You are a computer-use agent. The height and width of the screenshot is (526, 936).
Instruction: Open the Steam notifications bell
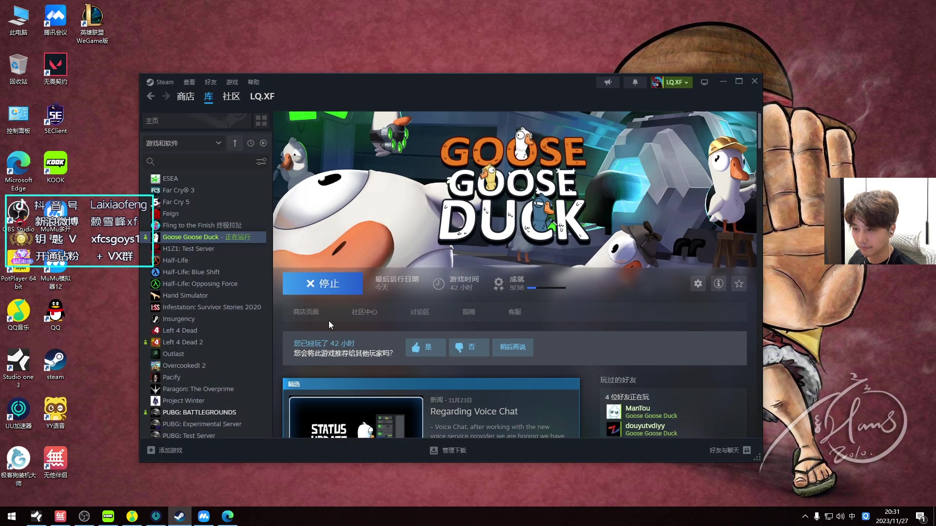pos(635,82)
